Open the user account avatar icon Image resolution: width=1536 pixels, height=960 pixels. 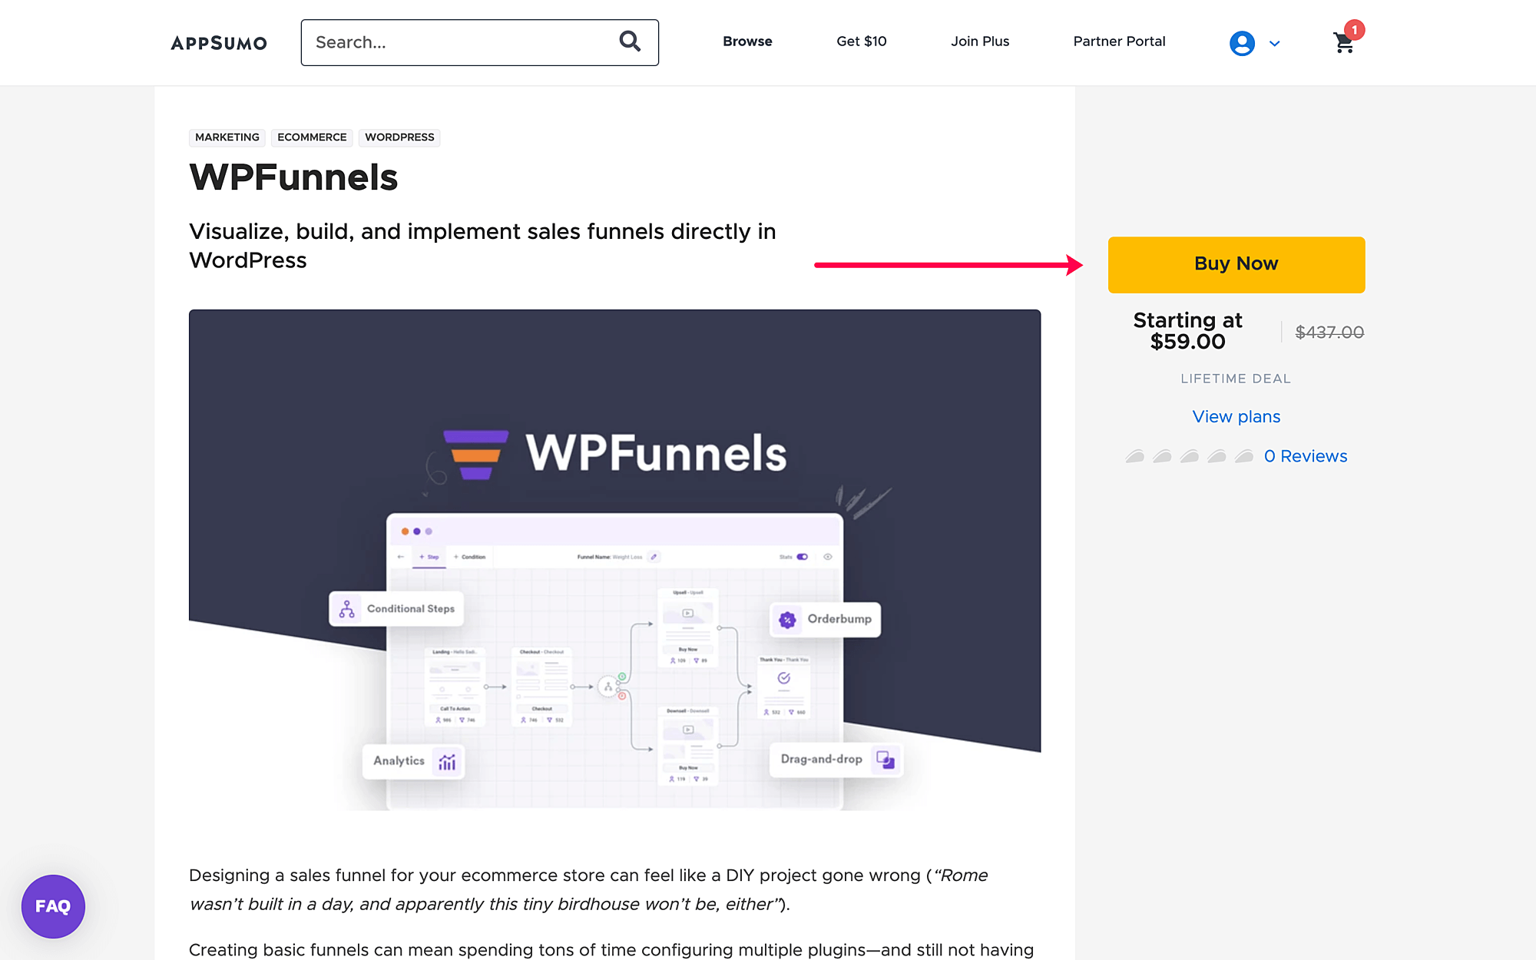(1242, 43)
